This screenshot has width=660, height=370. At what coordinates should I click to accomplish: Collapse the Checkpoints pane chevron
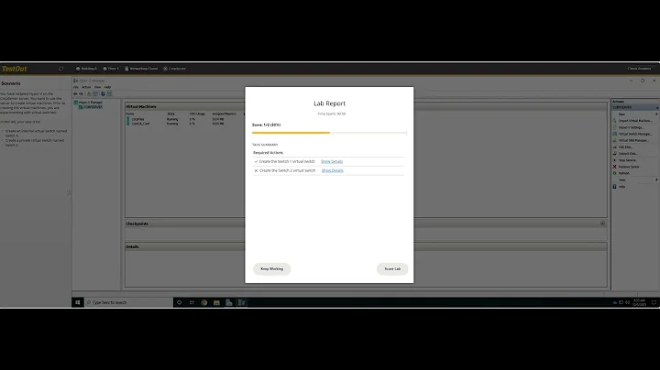click(x=603, y=223)
